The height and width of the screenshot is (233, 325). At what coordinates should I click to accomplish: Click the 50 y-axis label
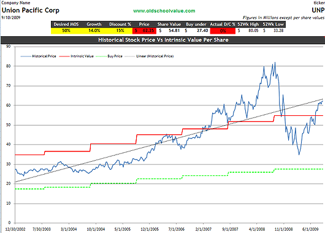point(9,125)
